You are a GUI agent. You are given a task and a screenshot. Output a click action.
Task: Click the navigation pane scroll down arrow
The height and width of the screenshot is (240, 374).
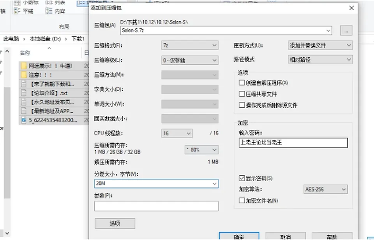(7, 233)
